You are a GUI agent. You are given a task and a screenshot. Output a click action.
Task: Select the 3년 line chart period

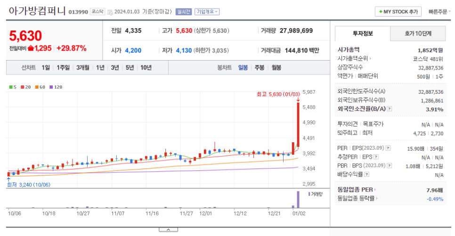(115, 68)
